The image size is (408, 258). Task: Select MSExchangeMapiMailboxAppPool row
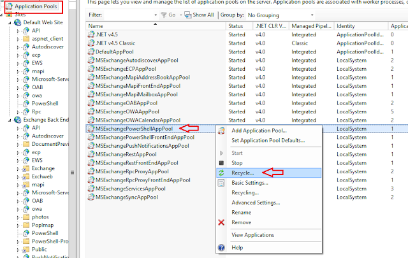tap(136, 94)
